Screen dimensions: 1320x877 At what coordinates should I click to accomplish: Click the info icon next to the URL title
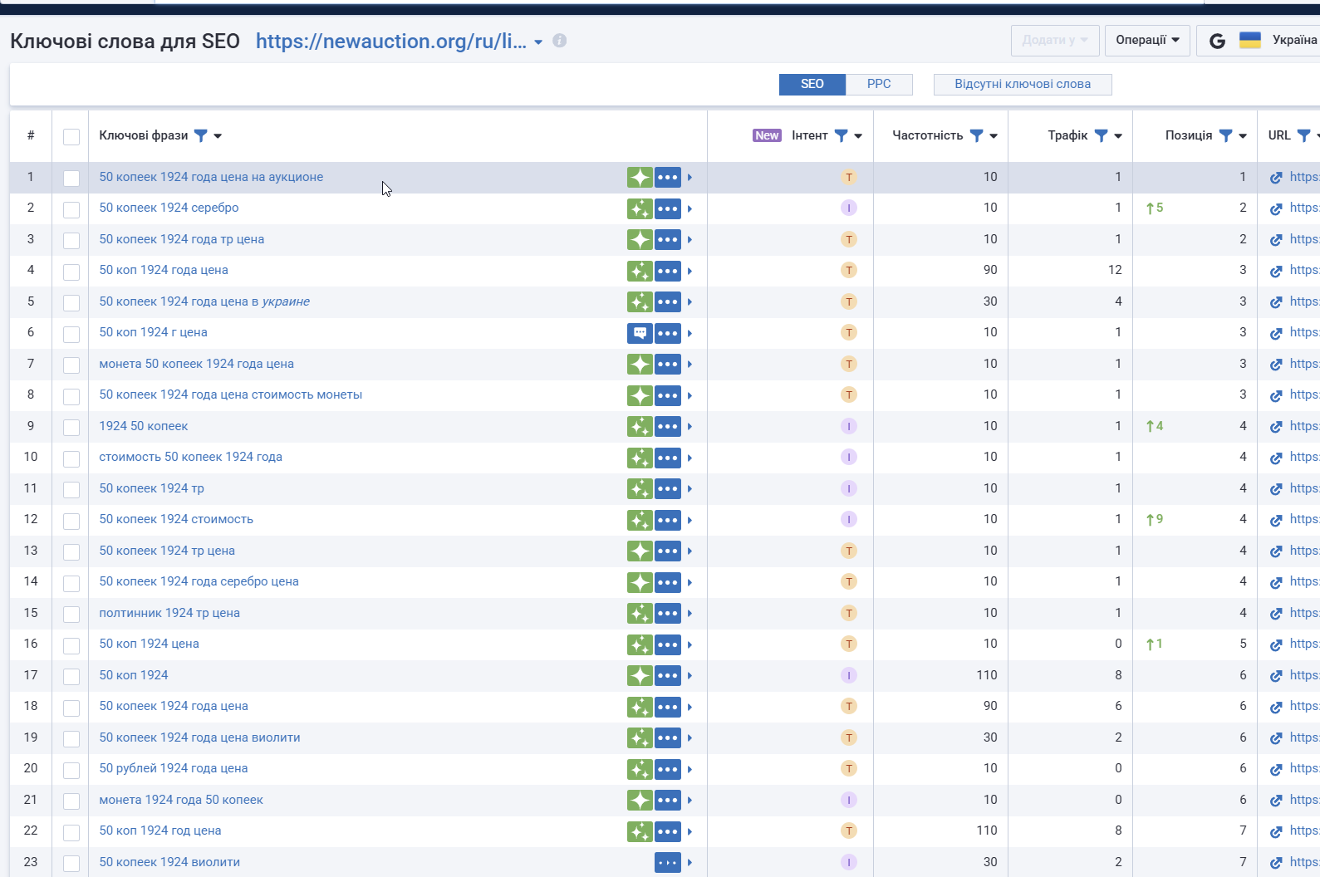click(560, 41)
